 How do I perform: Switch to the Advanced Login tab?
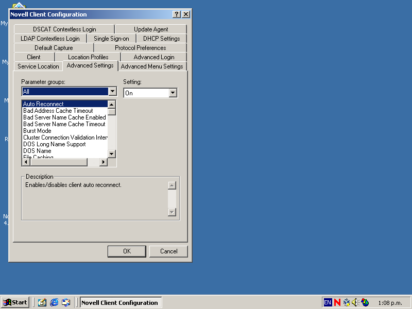(x=154, y=57)
